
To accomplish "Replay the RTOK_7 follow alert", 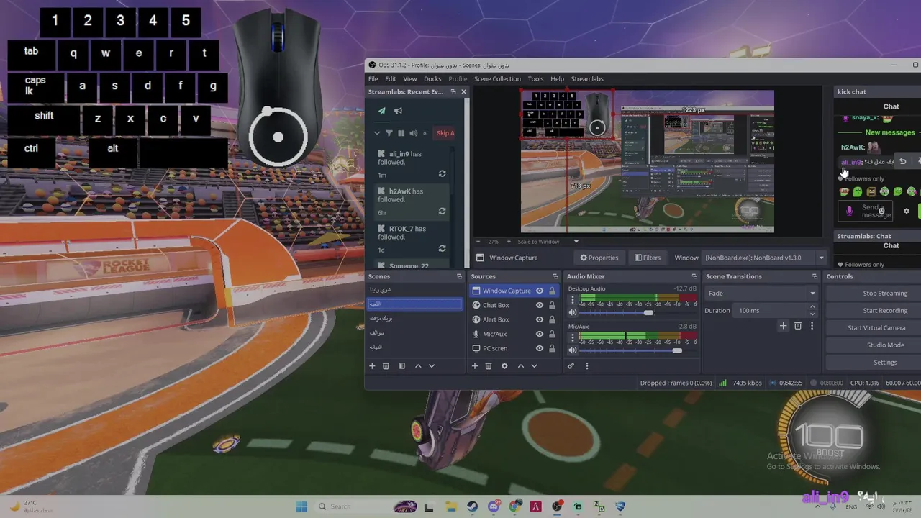I will [x=442, y=249].
